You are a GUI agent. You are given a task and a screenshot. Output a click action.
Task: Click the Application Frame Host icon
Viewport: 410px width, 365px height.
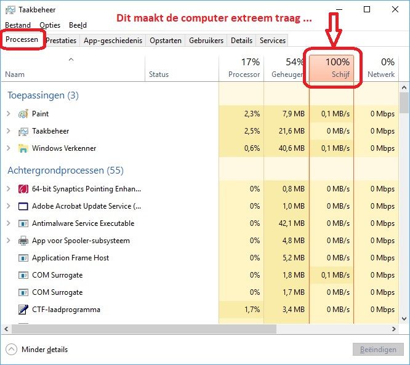pos(23,258)
